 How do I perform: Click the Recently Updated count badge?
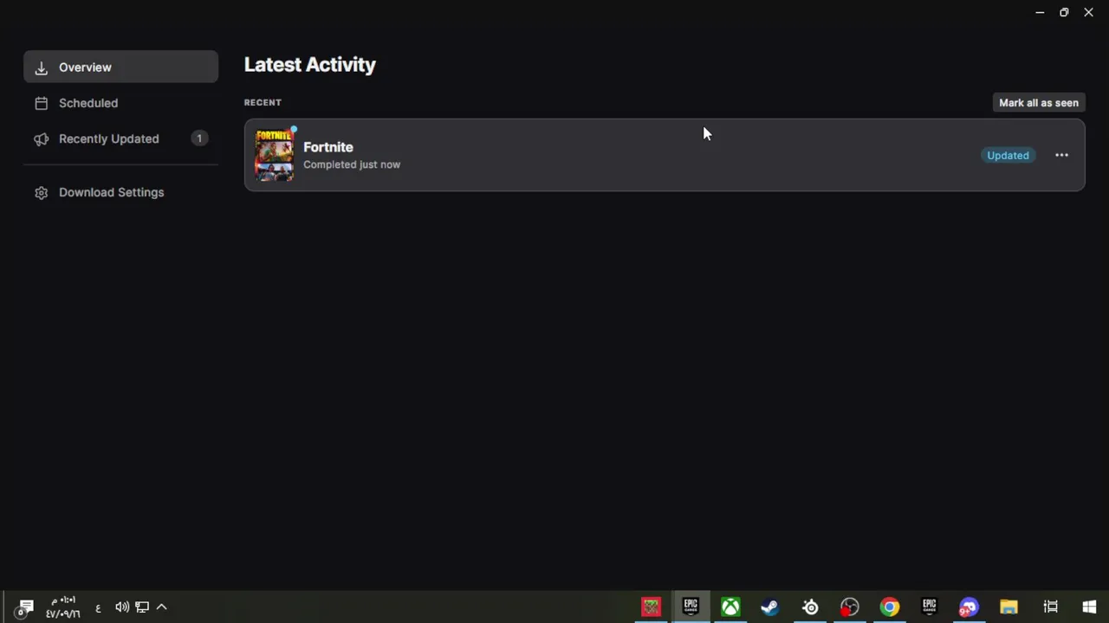point(199,138)
